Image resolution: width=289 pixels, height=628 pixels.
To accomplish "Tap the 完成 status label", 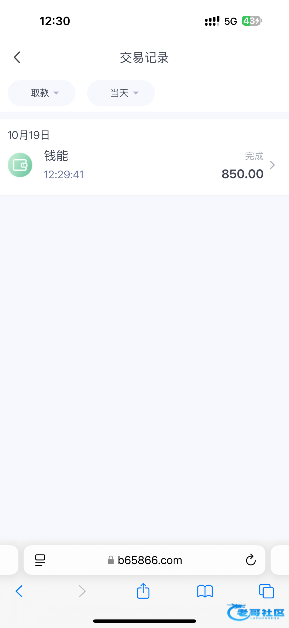I will point(254,156).
